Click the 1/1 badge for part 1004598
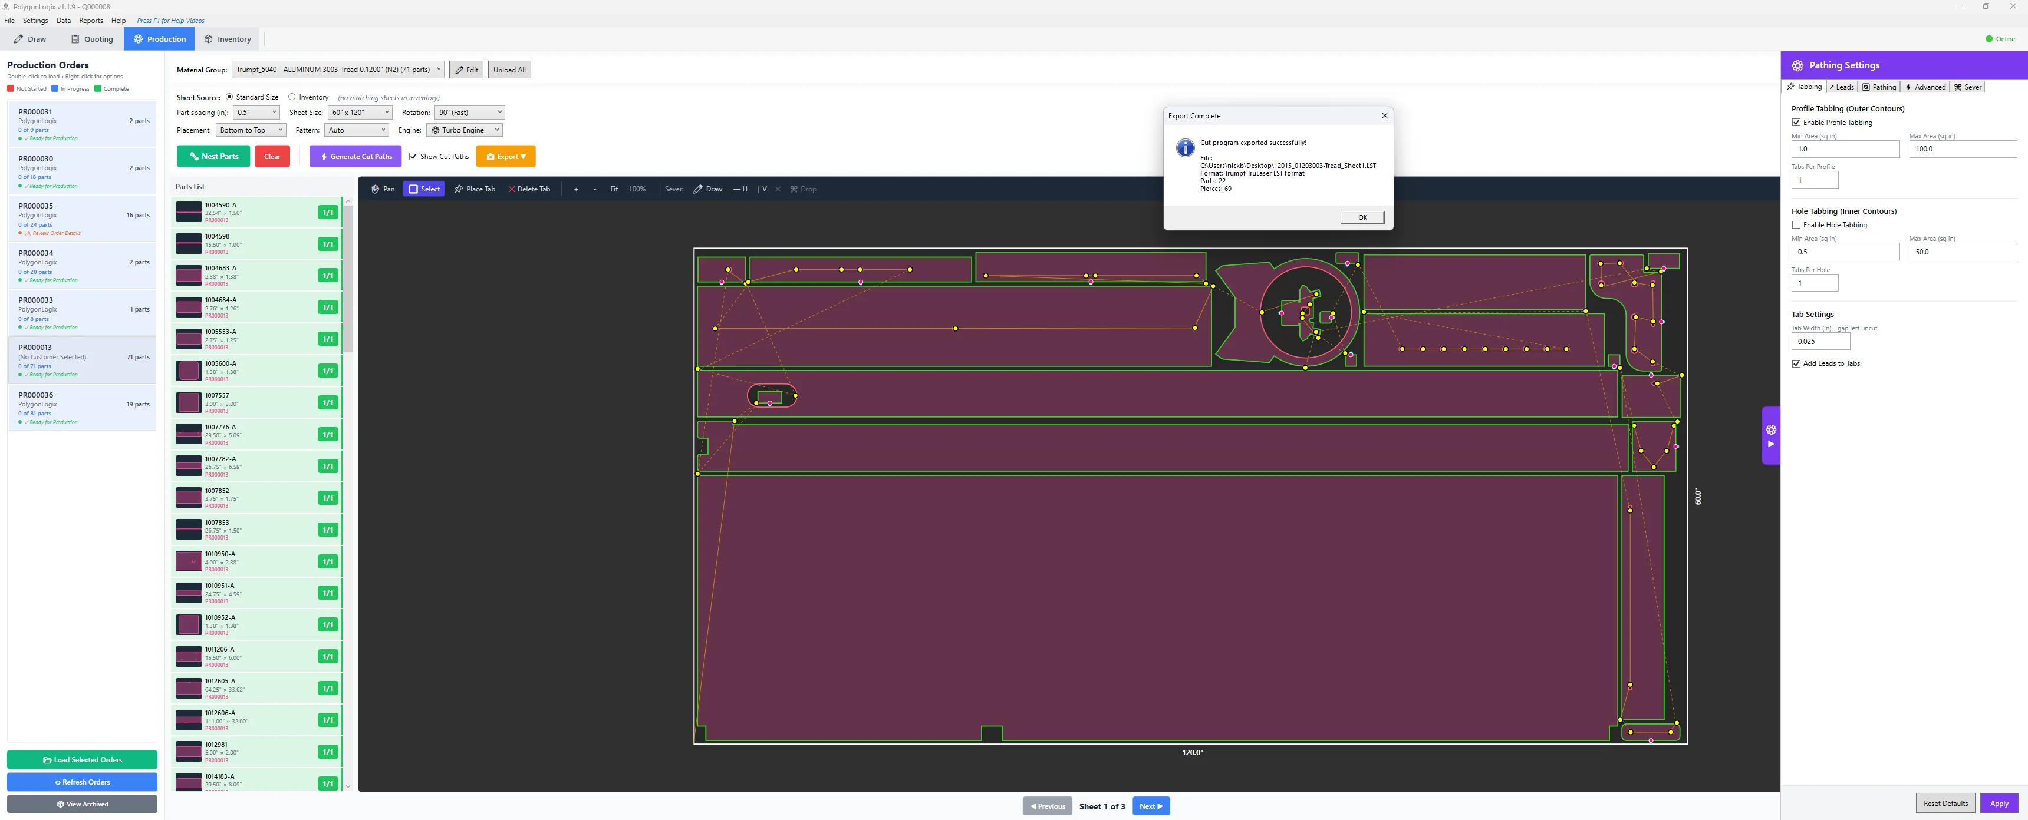The image size is (2028, 820). pyautogui.click(x=328, y=244)
